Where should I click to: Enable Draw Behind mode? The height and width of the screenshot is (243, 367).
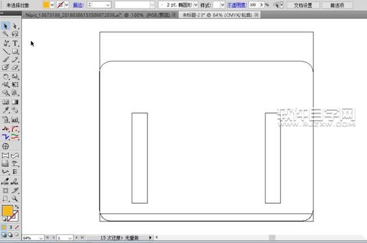(10, 235)
